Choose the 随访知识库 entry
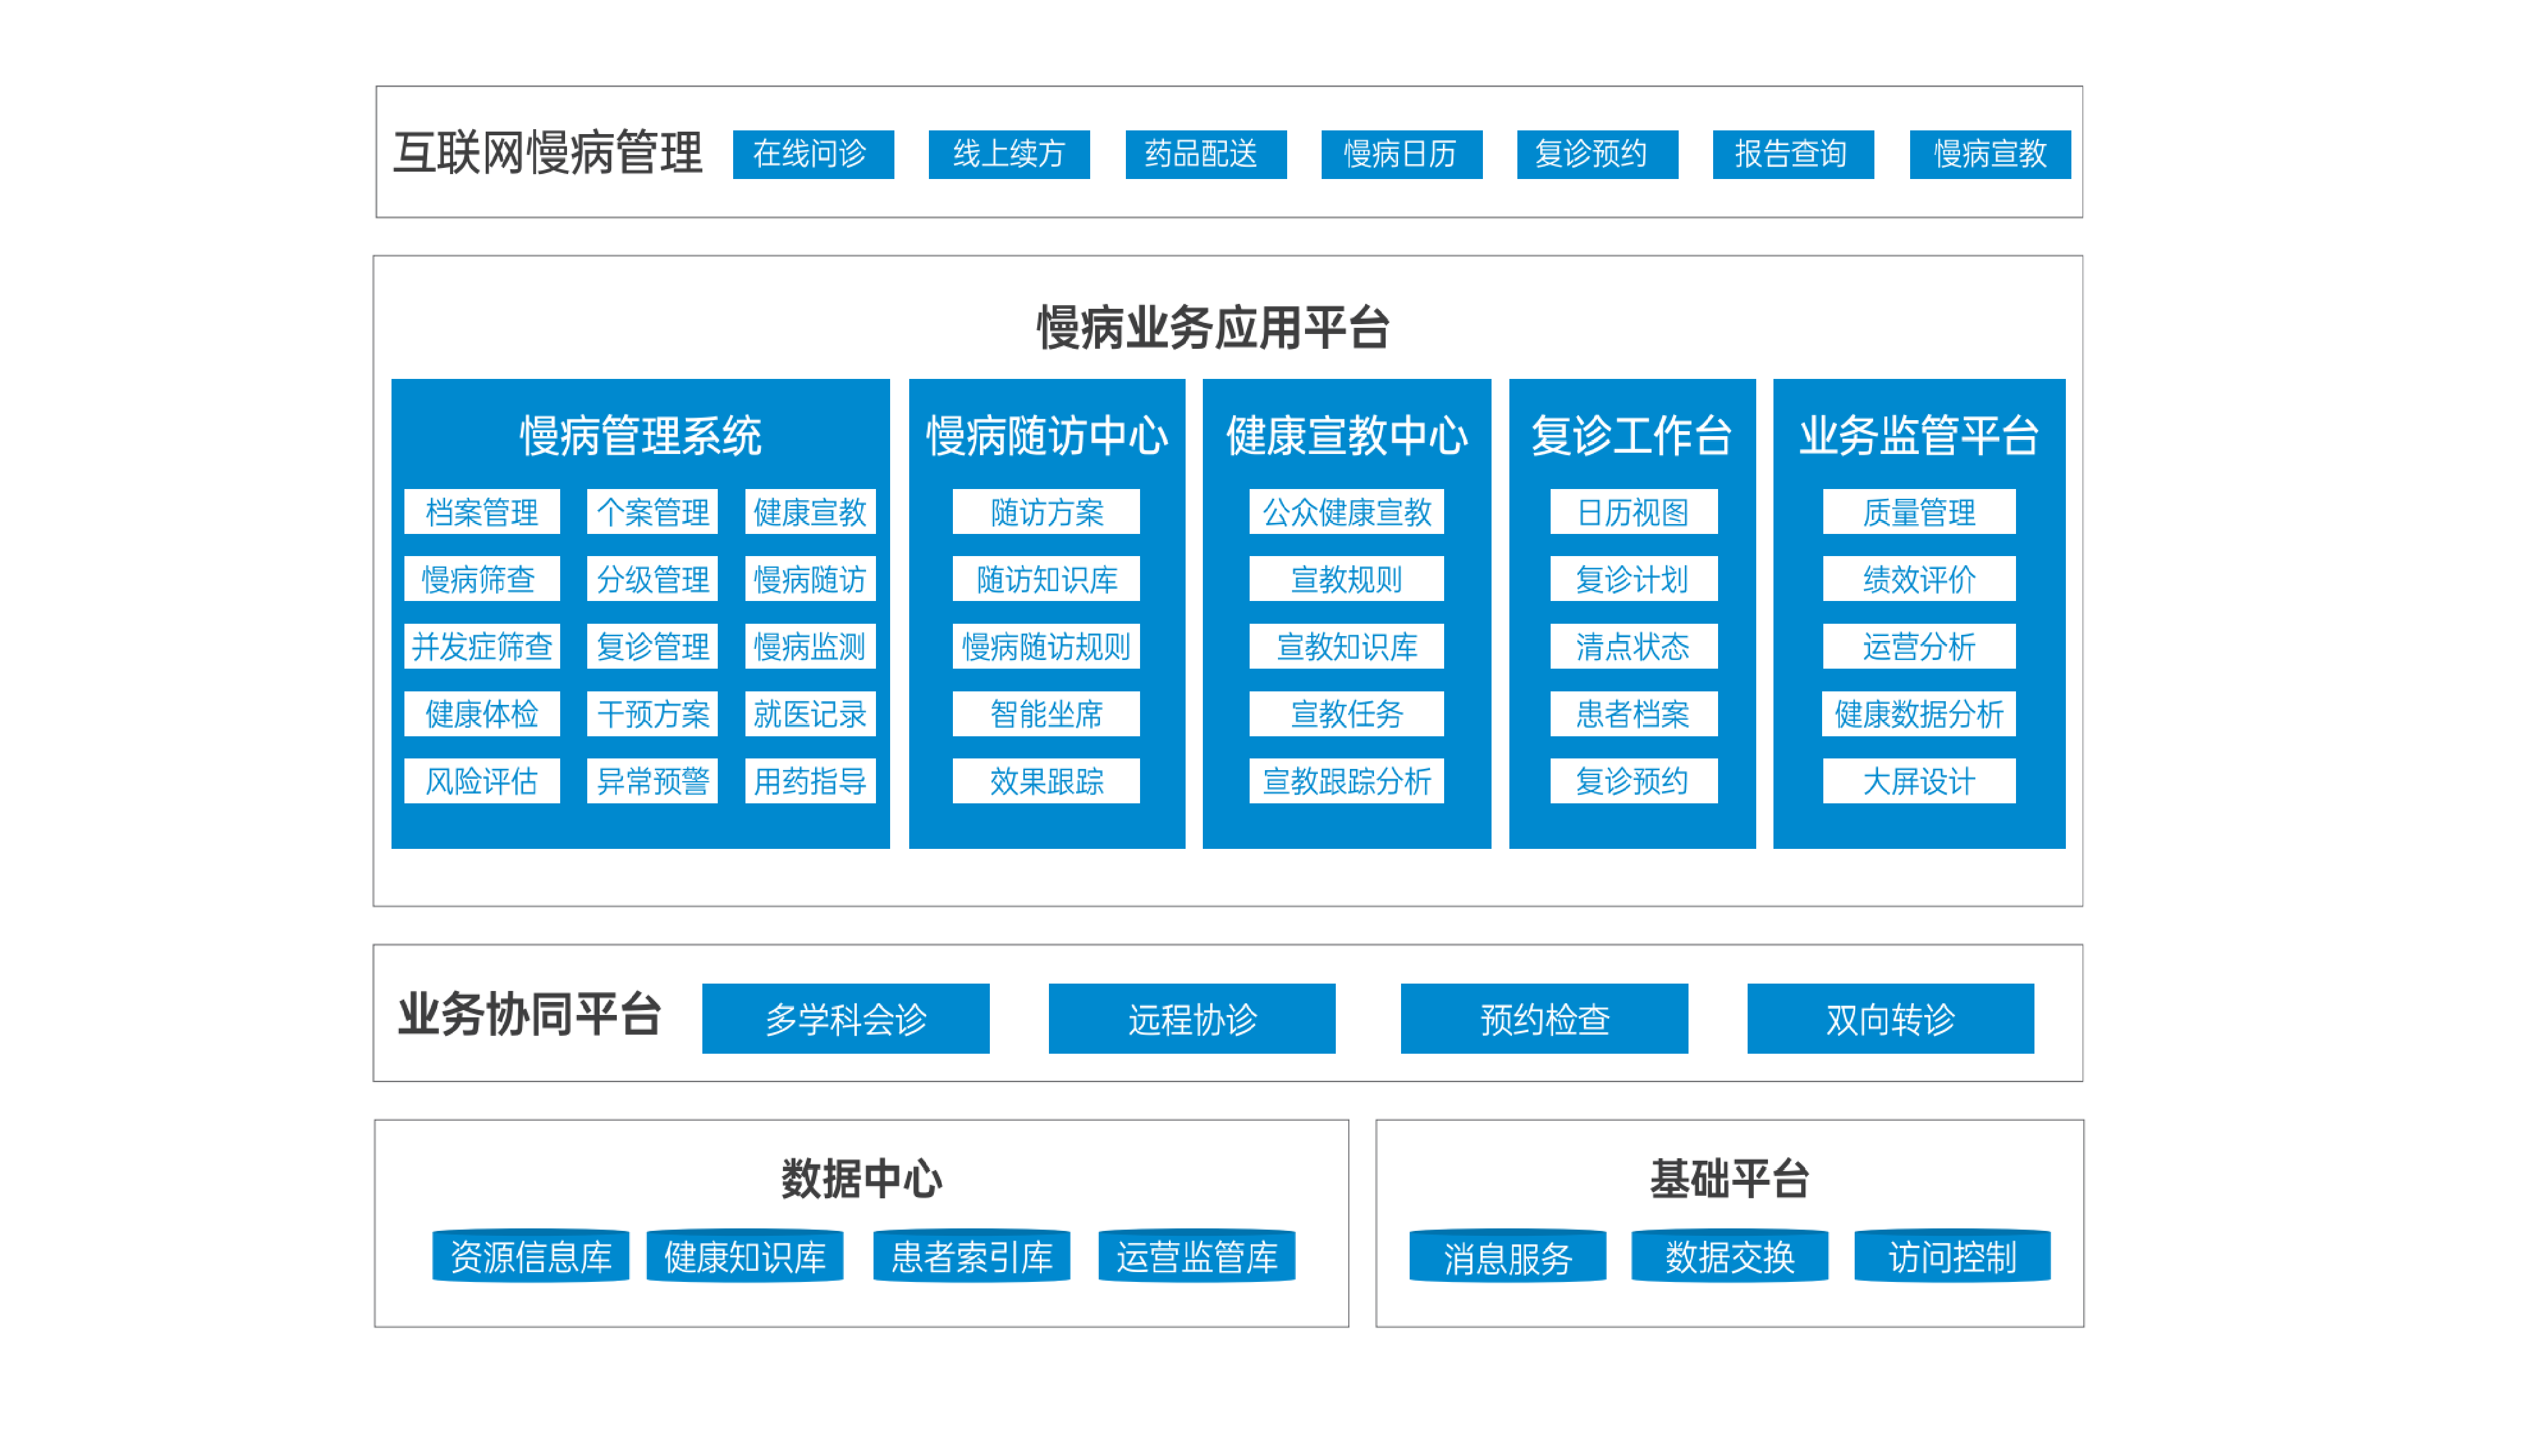2522x1456 pixels. 1045,579
